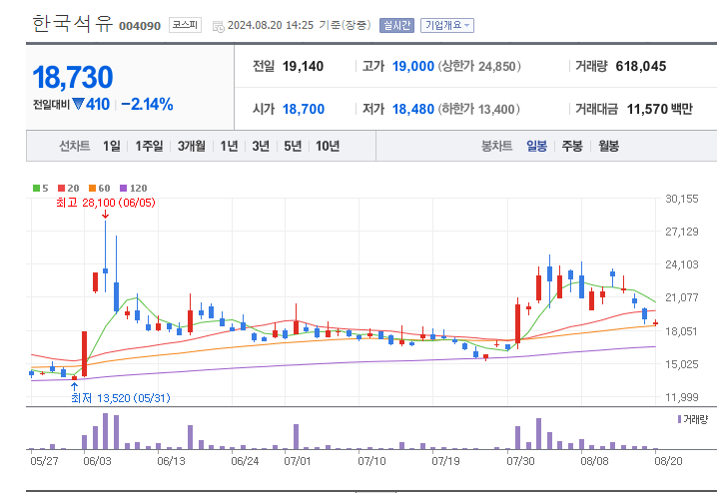The width and height of the screenshot is (717, 493).
Task: Click the red 20-day moving average swatch
Action: 62,189
